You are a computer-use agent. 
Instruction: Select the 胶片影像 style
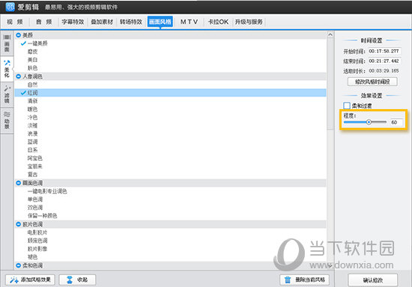click(x=37, y=248)
